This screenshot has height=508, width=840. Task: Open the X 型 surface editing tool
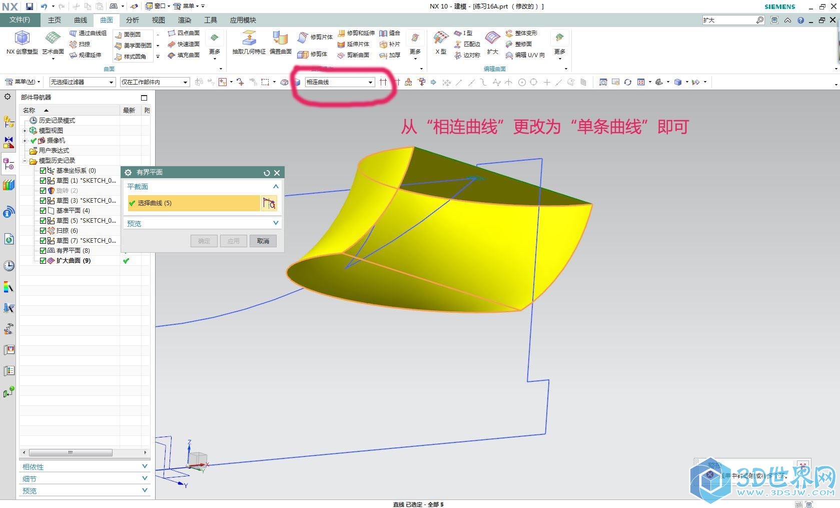click(441, 43)
